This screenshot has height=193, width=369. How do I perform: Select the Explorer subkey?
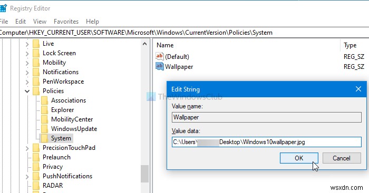62,110
